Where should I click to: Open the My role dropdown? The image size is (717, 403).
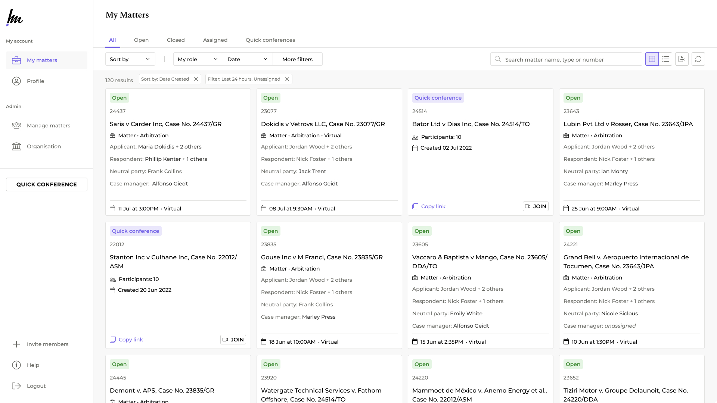(198, 59)
